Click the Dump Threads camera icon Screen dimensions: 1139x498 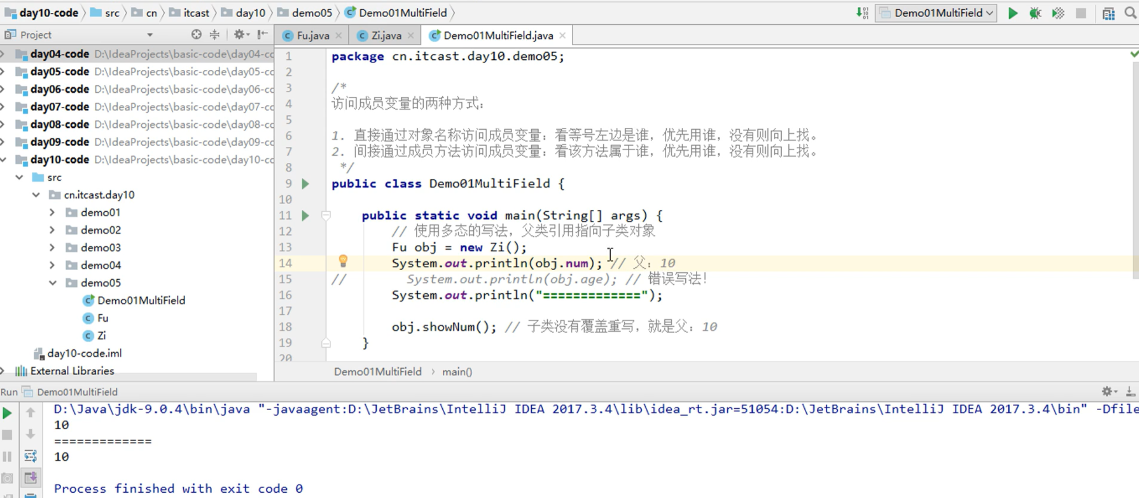[7, 479]
